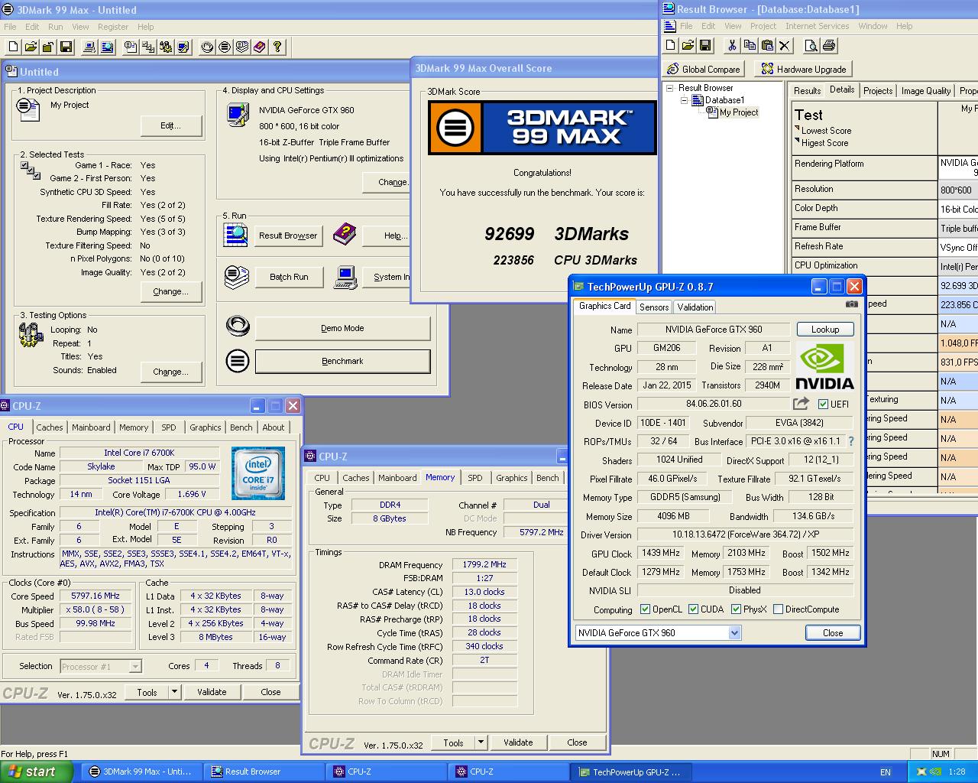This screenshot has height=783, width=978.
Task: Click the Demo Mode button
Action: tap(342, 328)
